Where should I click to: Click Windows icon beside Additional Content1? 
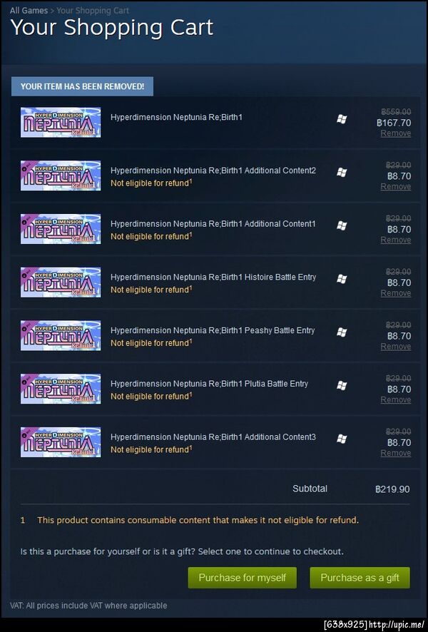tap(342, 225)
